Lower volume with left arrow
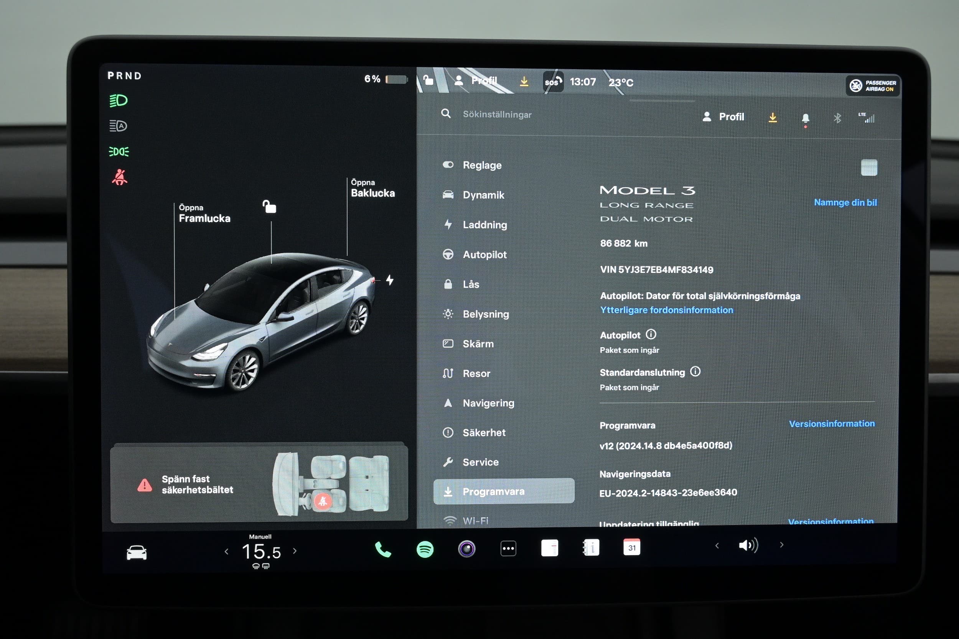Image resolution: width=959 pixels, height=639 pixels. (717, 546)
